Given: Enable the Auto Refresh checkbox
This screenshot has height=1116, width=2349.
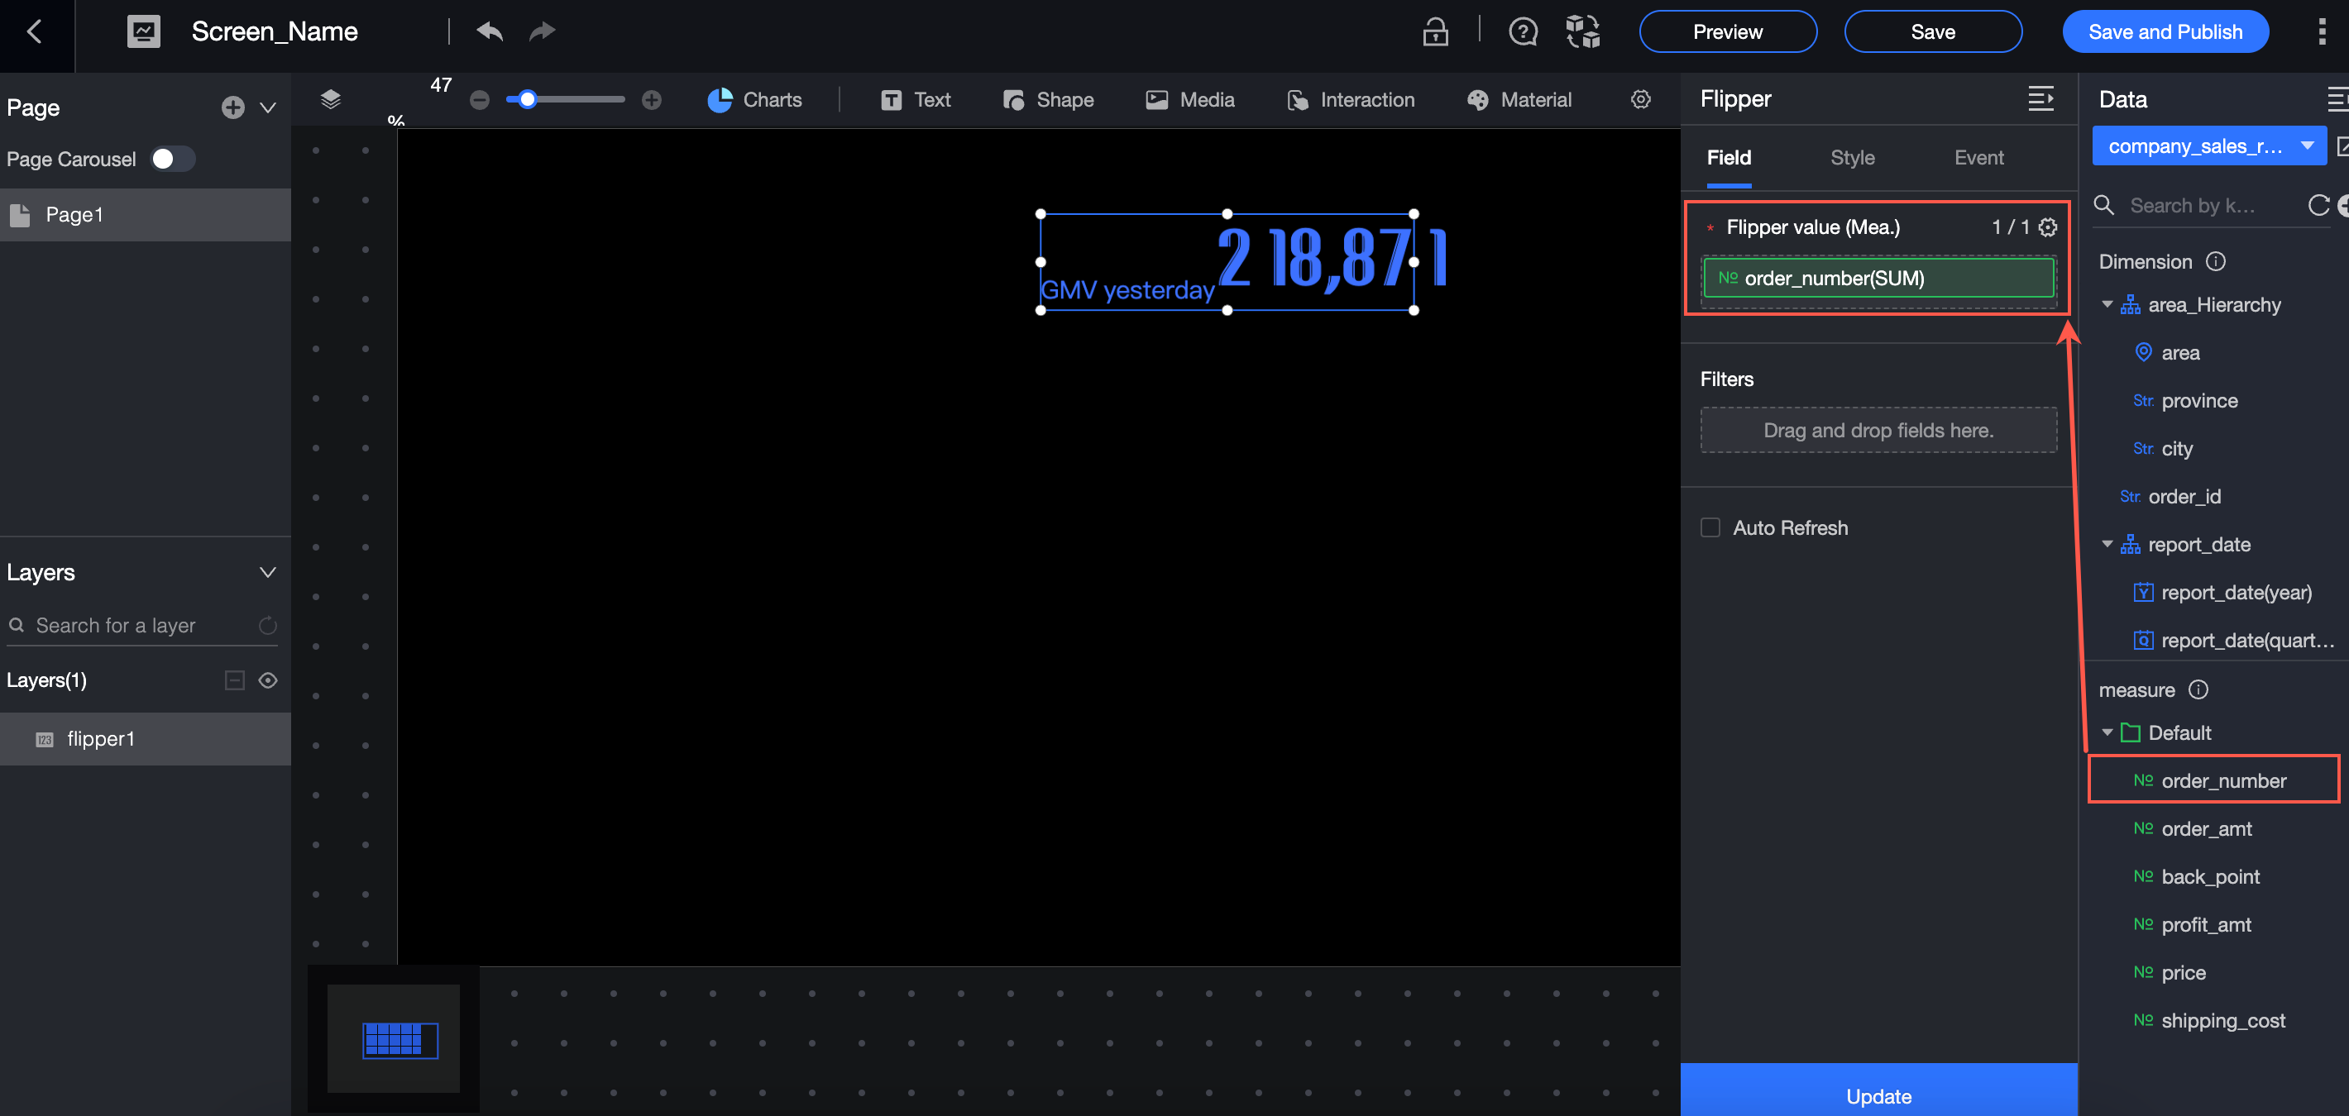Looking at the screenshot, I should click(1710, 527).
